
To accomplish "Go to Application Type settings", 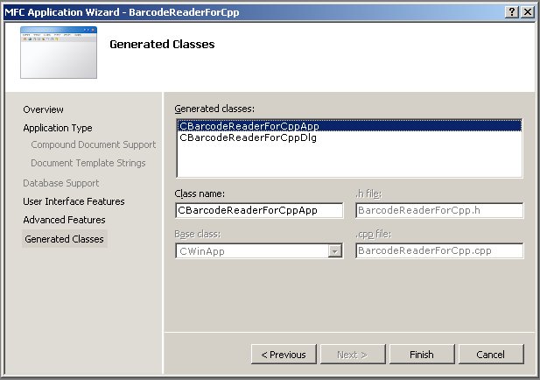I will [57, 128].
